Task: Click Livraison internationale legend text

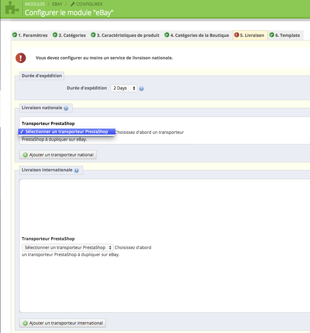Action: point(47,170)
